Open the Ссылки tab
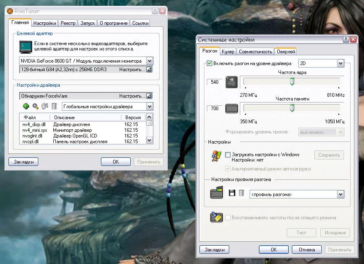Viewport: 364px width, 264px height. tap(140, 23)
